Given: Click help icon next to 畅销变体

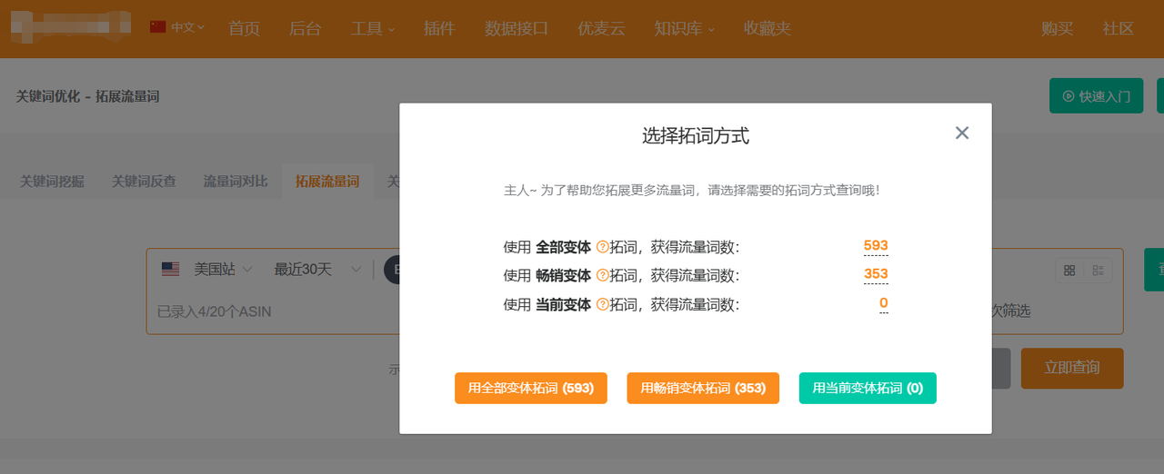Looking at the screenshot, I should pos(602,275).
